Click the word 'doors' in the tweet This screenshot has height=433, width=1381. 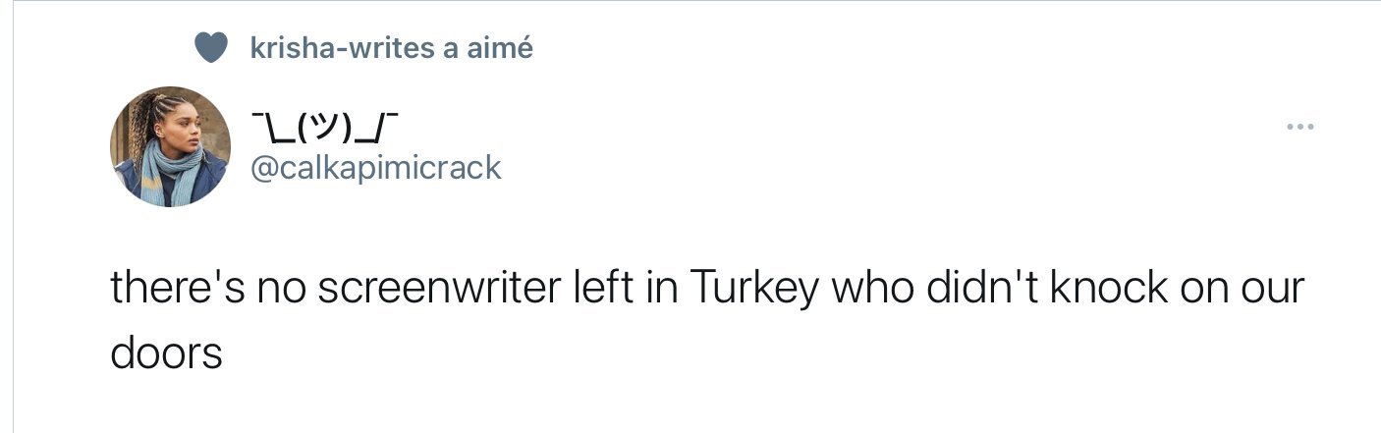[167, 353]
